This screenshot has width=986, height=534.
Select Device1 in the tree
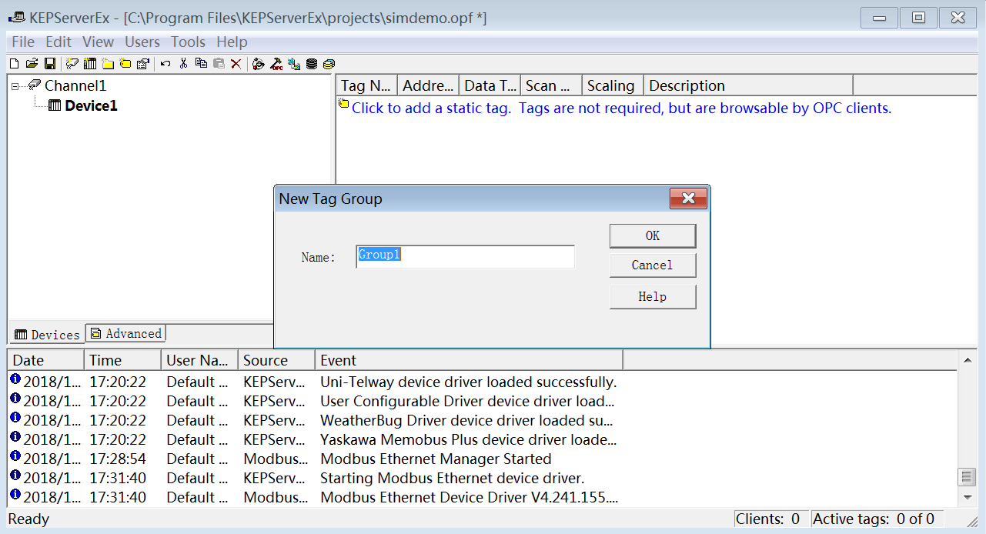click(91, 106)
